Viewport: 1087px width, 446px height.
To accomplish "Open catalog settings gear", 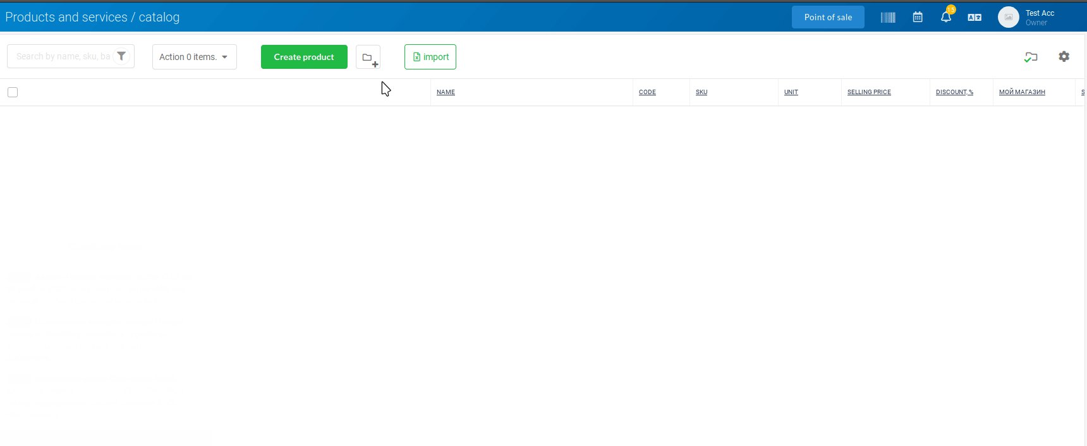I will [1064, 56].
